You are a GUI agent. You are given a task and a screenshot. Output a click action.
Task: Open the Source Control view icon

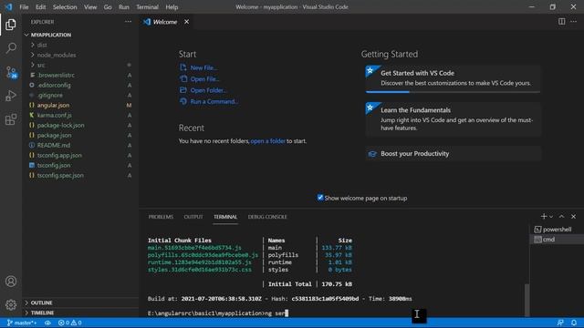pos(11,72)
